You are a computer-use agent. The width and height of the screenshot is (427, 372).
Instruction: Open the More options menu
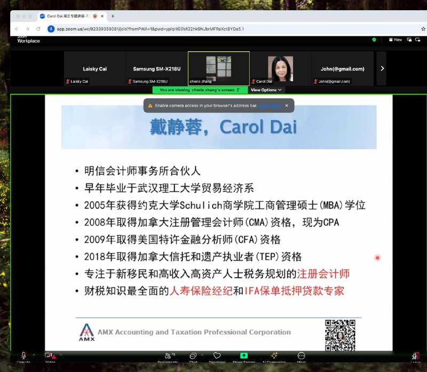pos(302,356)
